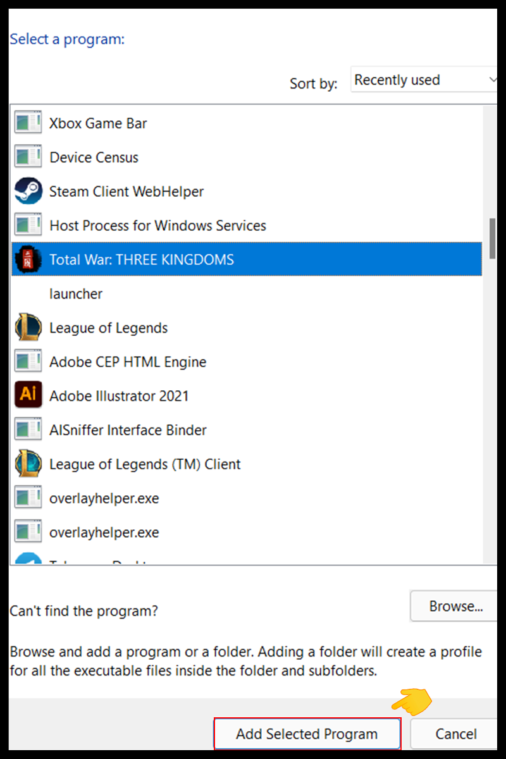Image resolution: width=506 pixels, height=759 pixels.
Task: Select the League of Legends (TM) Client icon
Action: pos(28,464)
